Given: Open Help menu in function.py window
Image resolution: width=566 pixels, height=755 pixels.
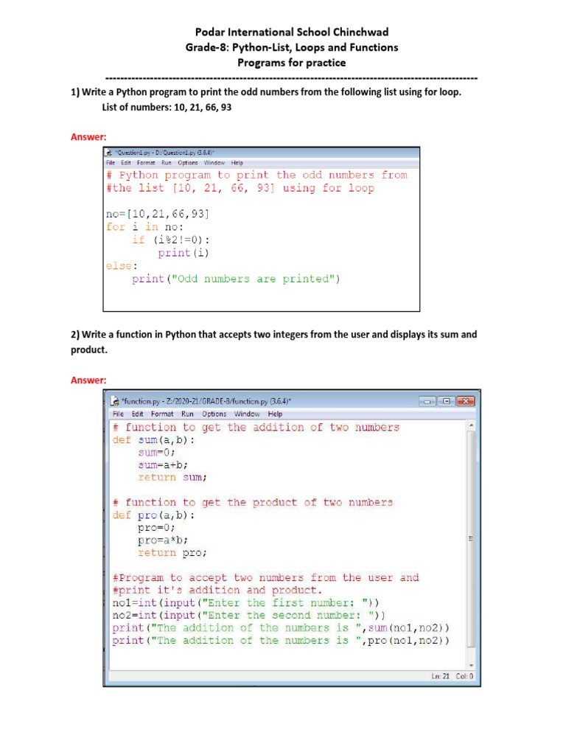Looking at the screenshot, I should 275,414.
